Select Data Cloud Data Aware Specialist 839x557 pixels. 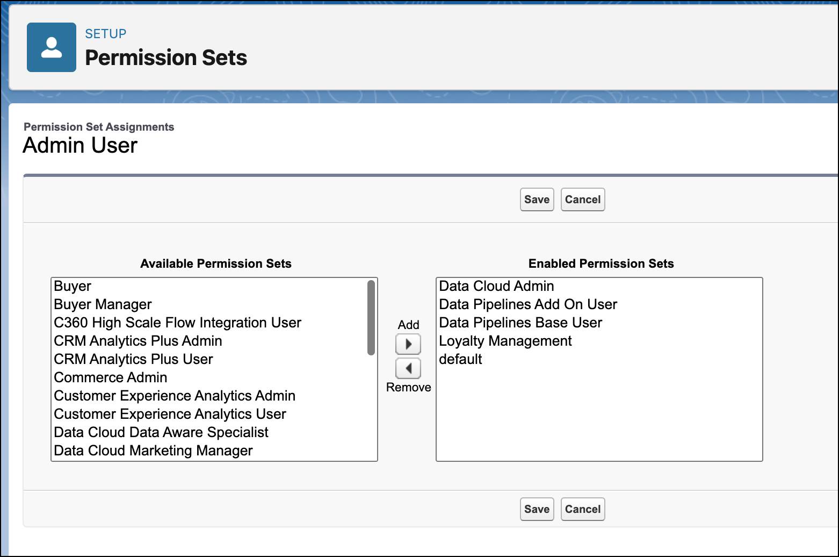tap(209, 432)
